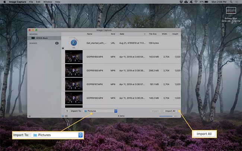The width and height of the screenshot is (242, 151).
Task: Open the Window menu
Action: [48, 2]
